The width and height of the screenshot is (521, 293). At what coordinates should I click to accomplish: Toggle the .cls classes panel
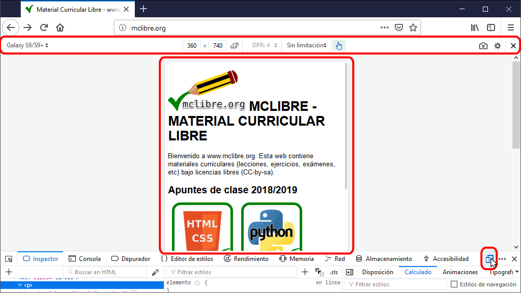tap(334, 272)
